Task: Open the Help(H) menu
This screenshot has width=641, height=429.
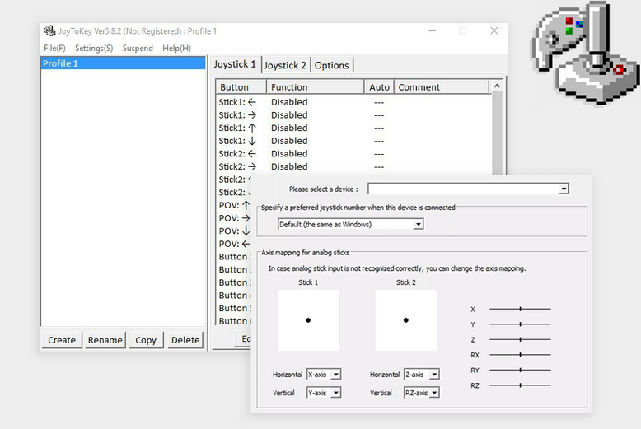Action: [x=176, y=48]
